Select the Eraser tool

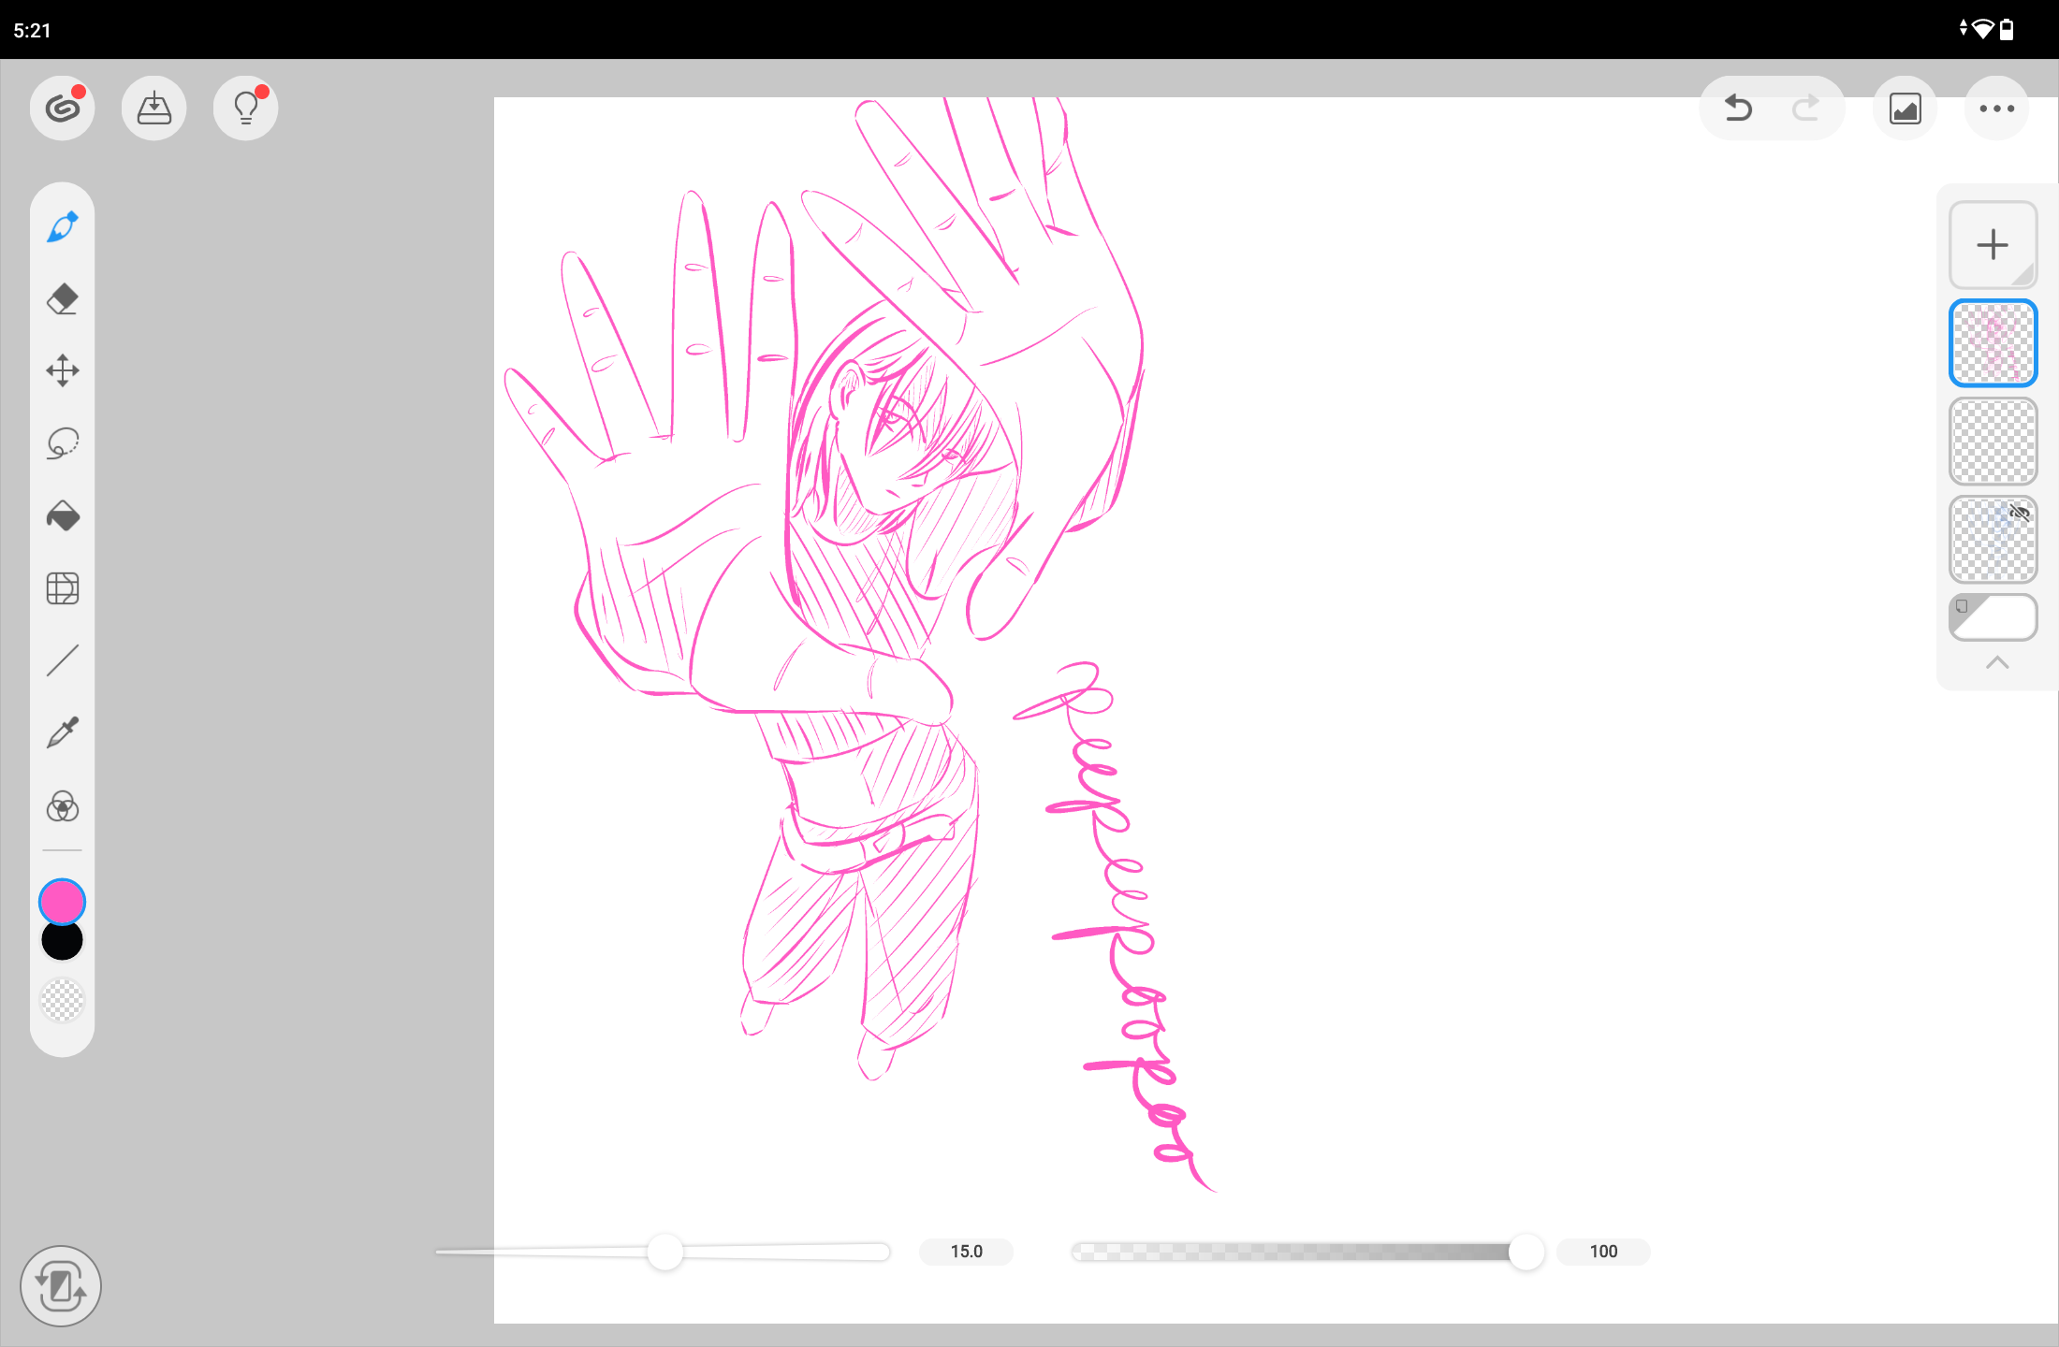62,299
